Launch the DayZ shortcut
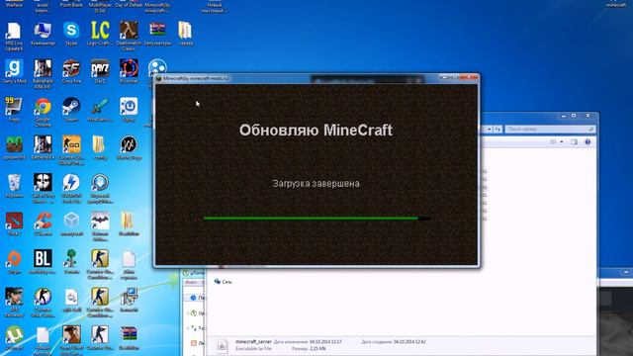 click(100, 68)
